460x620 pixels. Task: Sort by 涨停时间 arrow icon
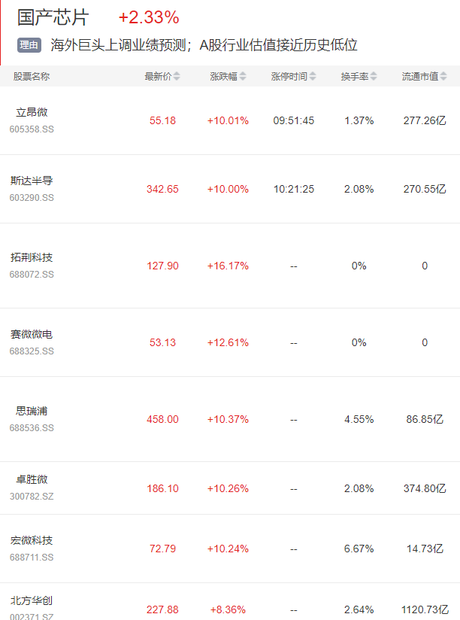[x=313, y=76]
